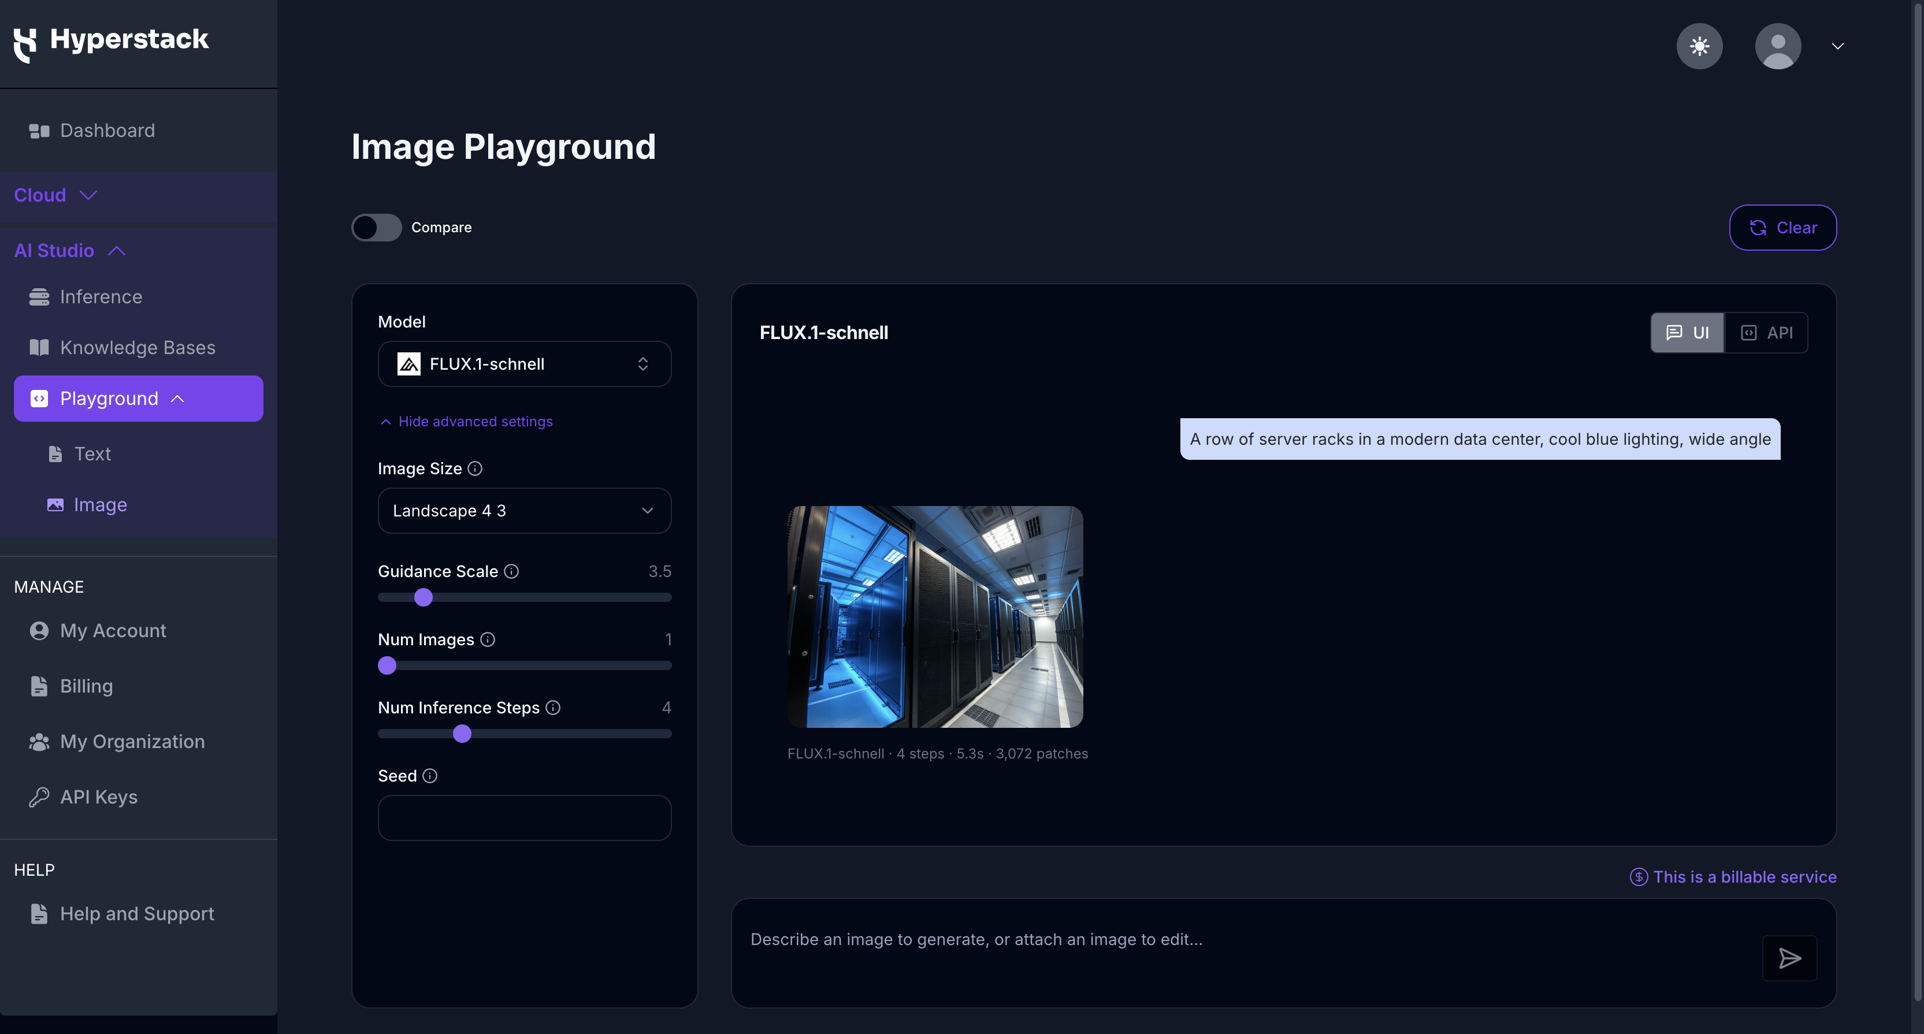Open the FLUX.1-schnell model selector
The image size is (1924, 1034).
[x=524, y=363]
